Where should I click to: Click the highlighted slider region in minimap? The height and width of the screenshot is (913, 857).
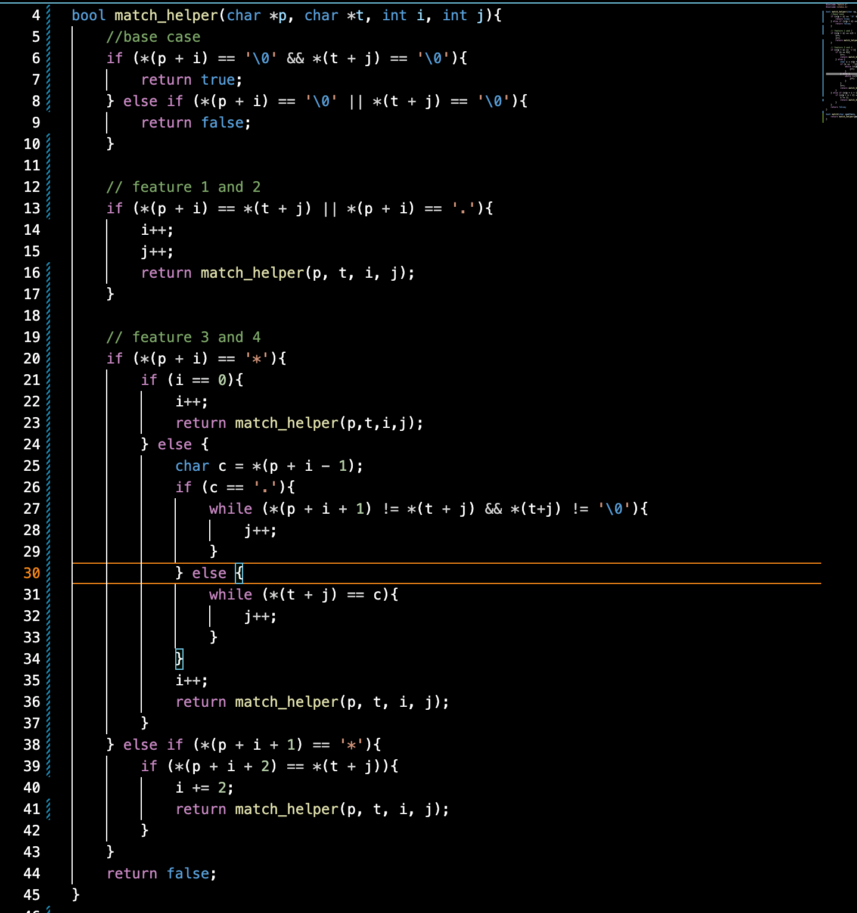click(x=840, y=74)
